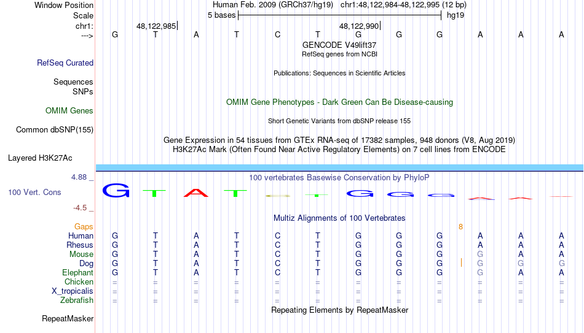Click the -4.5 conservation scale minimum
Viewport: 584px width, 333px height.
click(80, 208)
